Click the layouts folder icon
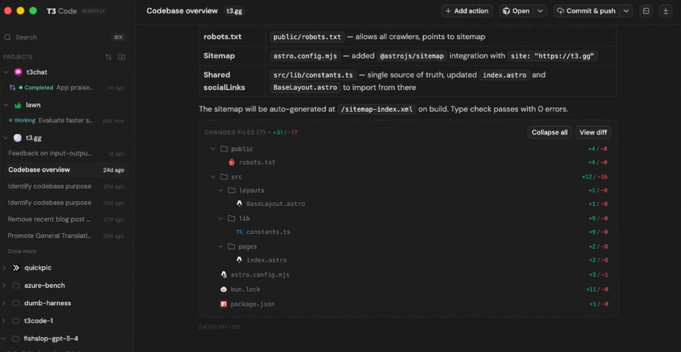The image size is (681, 352). click(232, 190)
